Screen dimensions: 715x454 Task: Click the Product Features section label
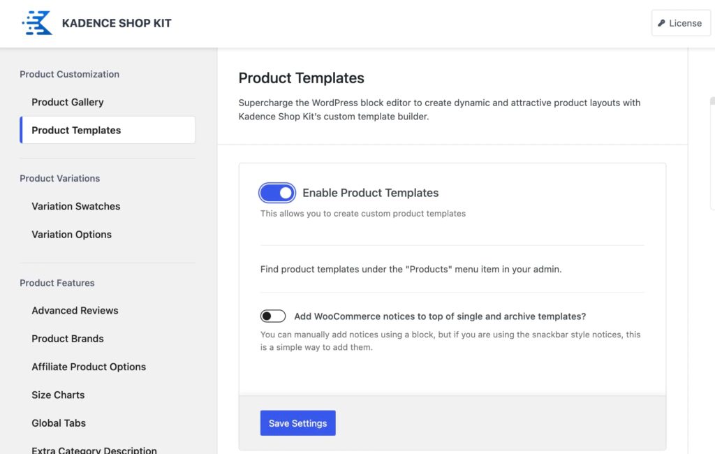57,283
